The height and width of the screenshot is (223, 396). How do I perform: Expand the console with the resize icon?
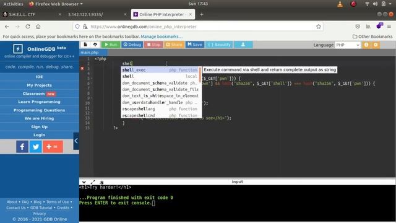[93, 181]
